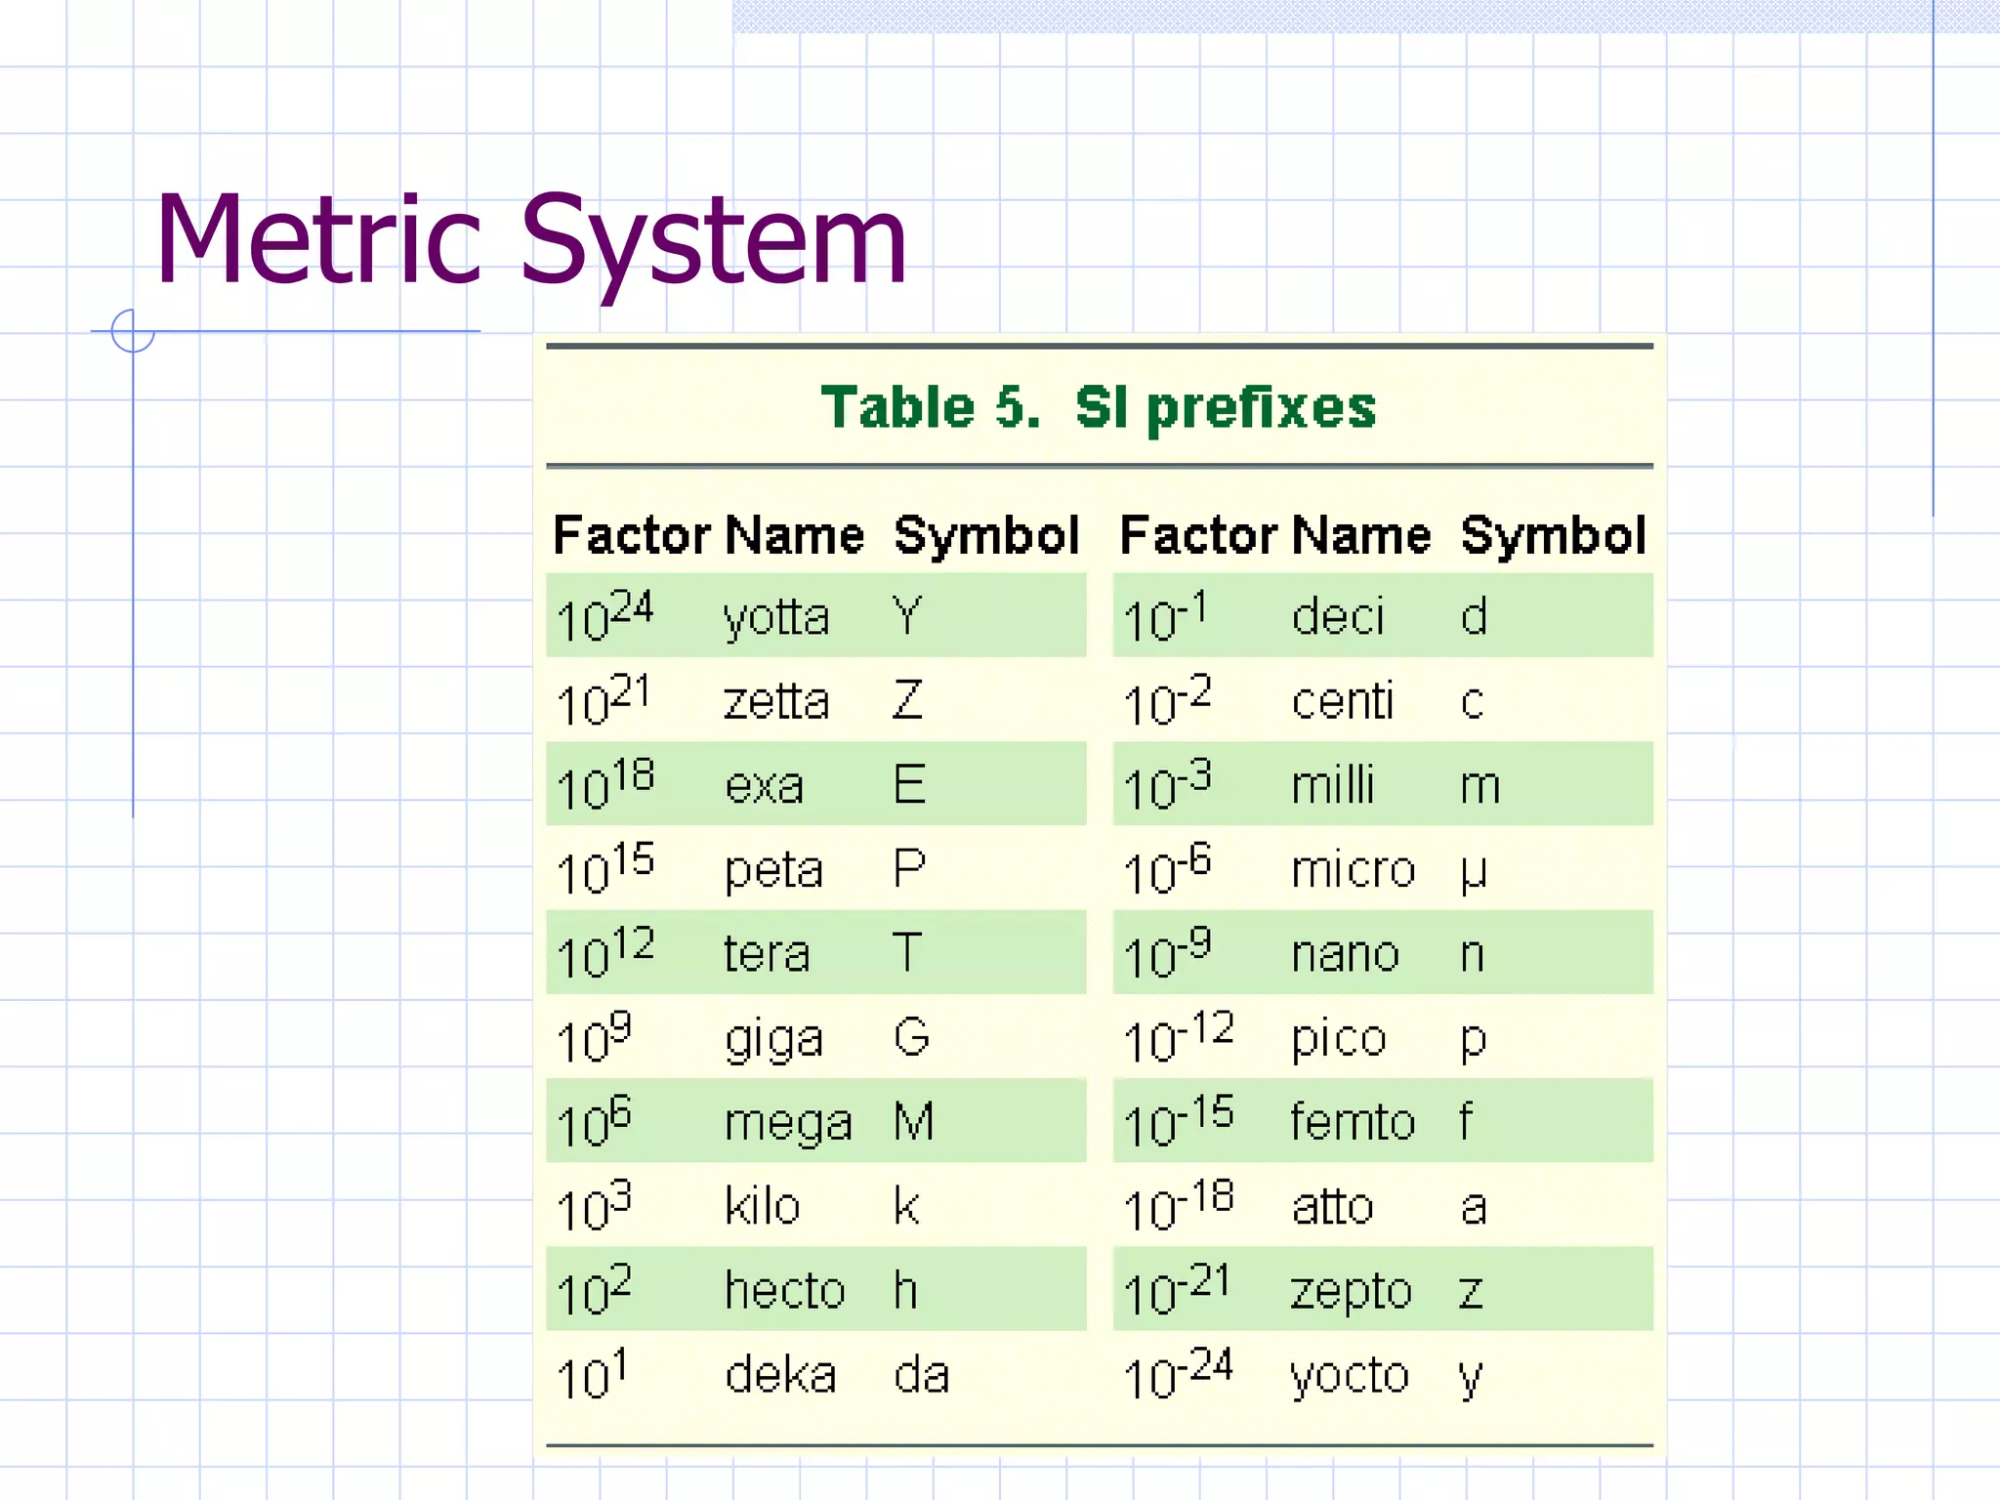Click the right 'Name' column header

click(1361, 535)
